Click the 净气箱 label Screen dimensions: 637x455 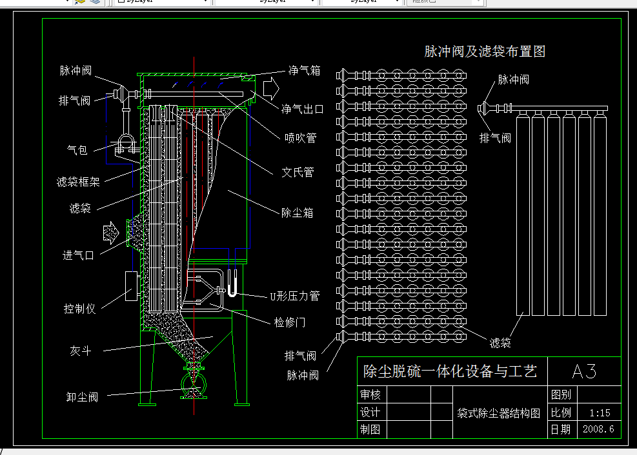(x=304, y=70)
